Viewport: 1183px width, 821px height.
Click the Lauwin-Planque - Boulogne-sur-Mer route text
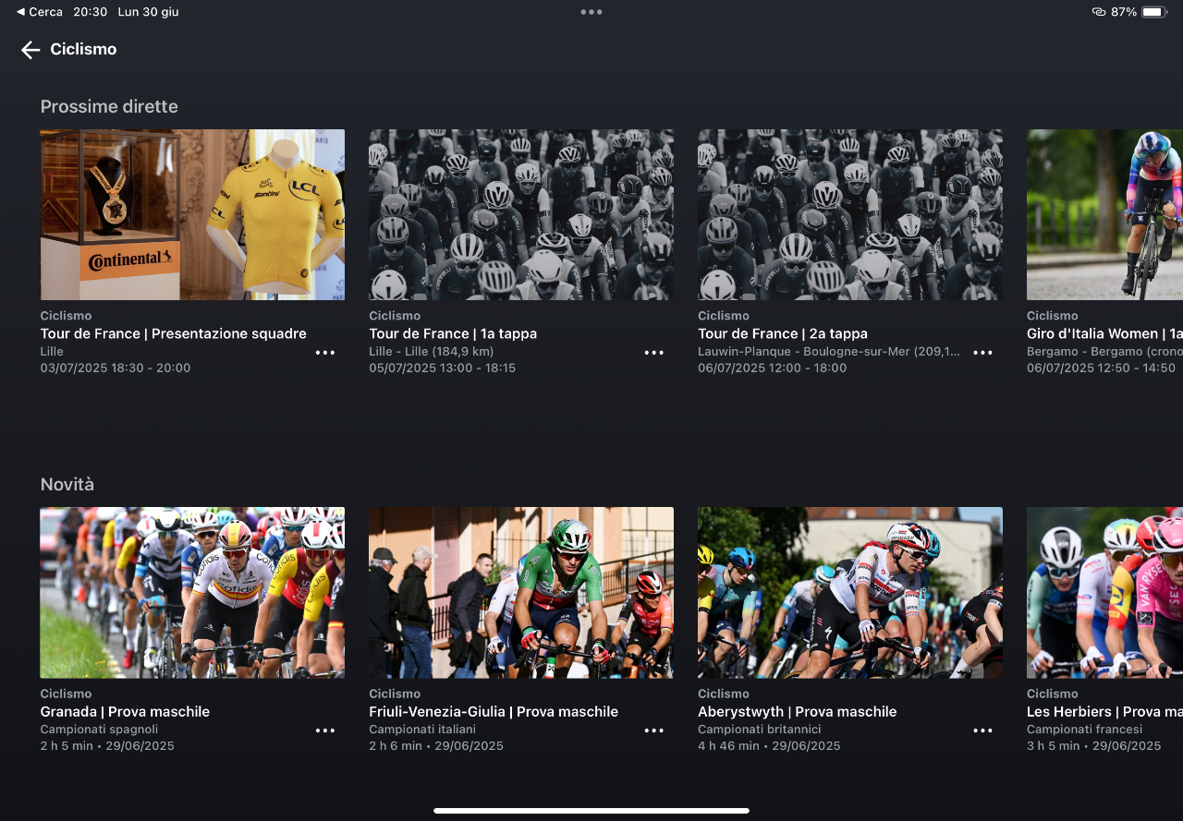[x=829, y=352]
